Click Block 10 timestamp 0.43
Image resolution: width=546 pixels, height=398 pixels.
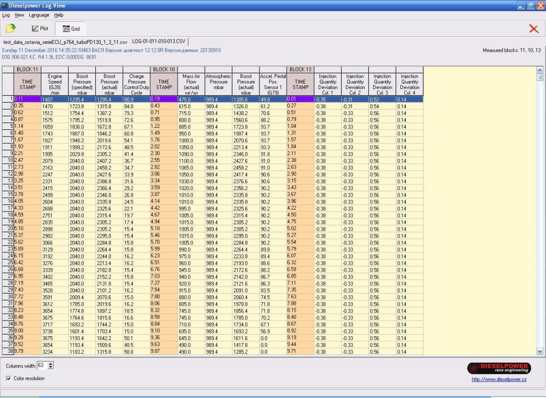[164, 106]
